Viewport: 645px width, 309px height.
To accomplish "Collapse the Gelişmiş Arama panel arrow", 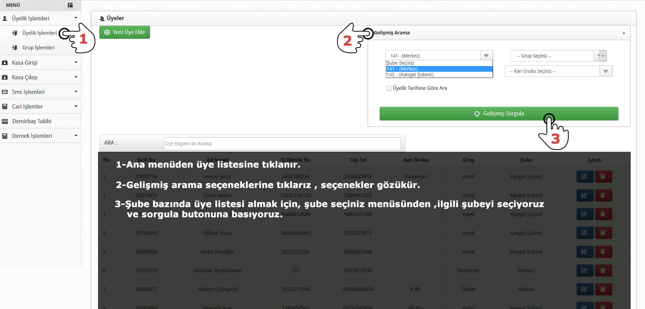I will tap(624, 33).
